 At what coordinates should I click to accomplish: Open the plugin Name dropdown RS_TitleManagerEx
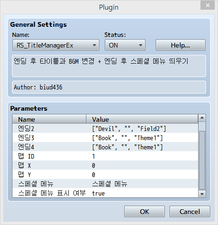click(56, 45)
